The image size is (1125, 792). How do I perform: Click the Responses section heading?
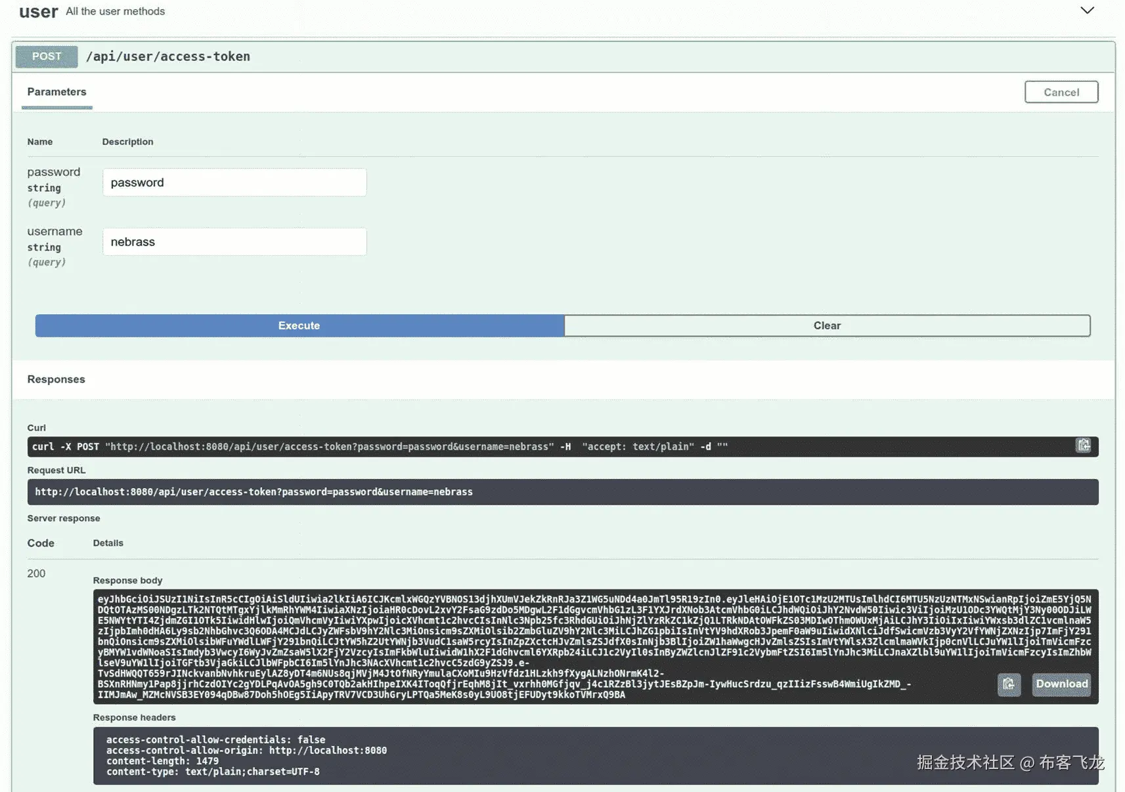pos(56,379)
